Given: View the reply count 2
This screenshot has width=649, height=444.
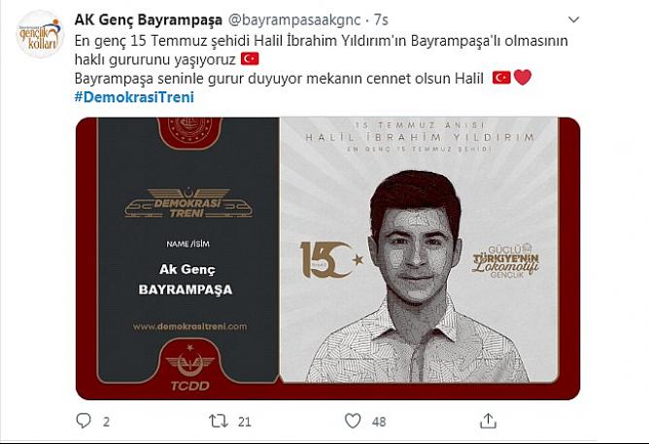Looking at the screenshot, I should (106, 422).
